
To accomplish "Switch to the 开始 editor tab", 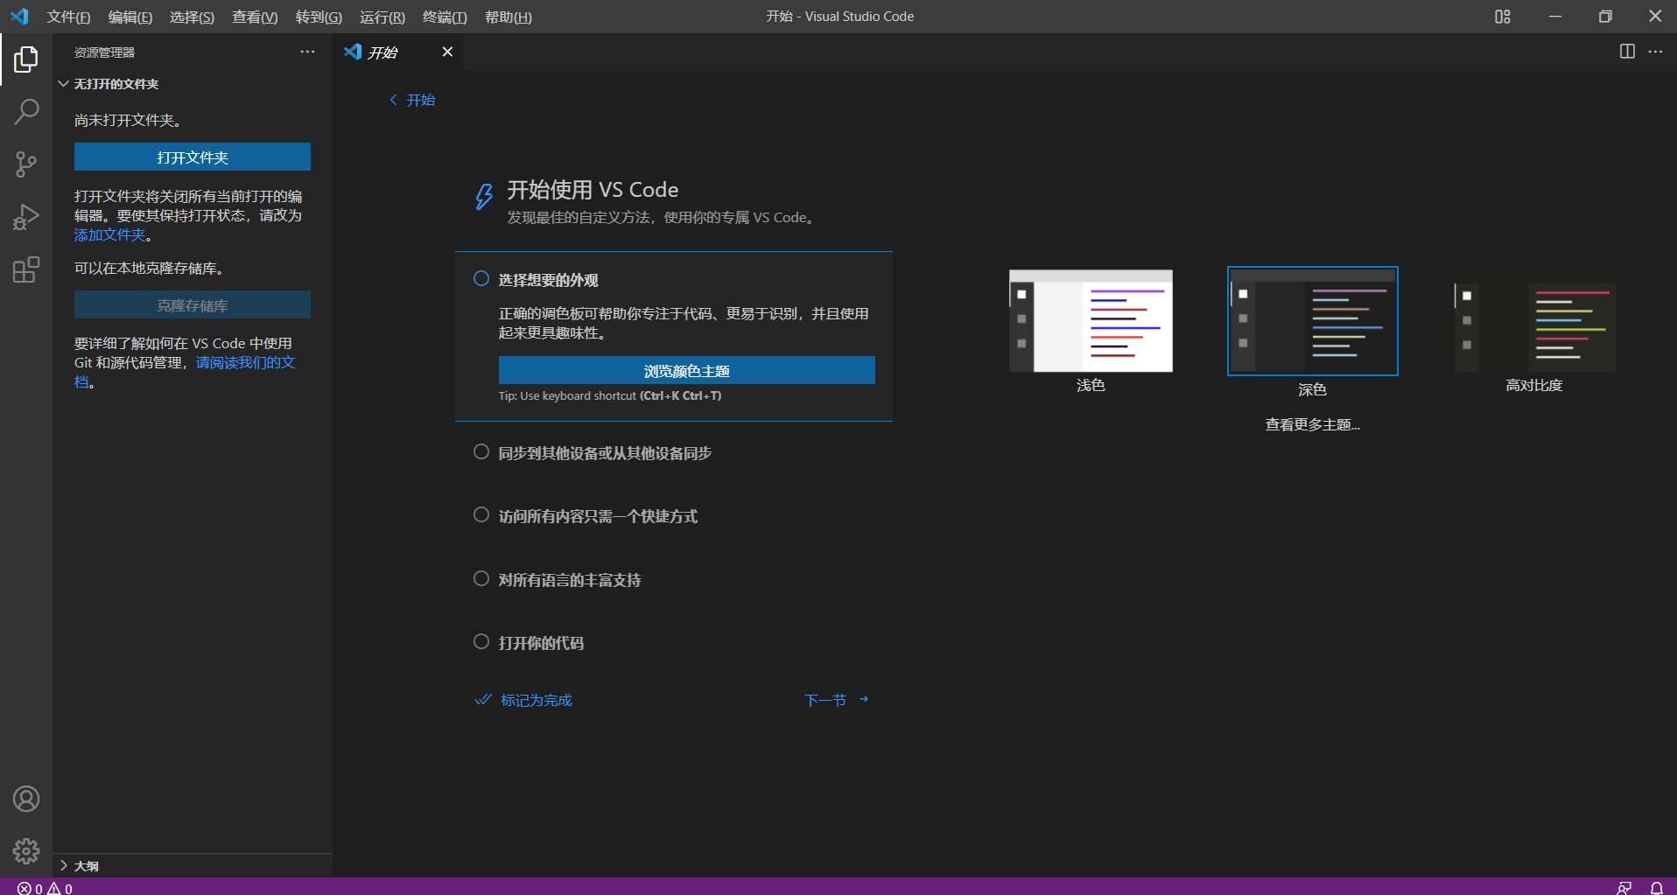I will 398,52.
